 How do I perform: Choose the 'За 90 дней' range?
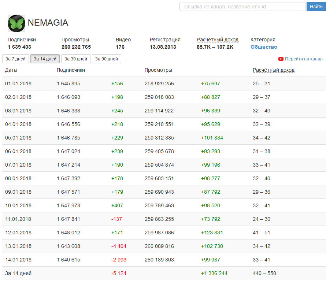point(107,59)
